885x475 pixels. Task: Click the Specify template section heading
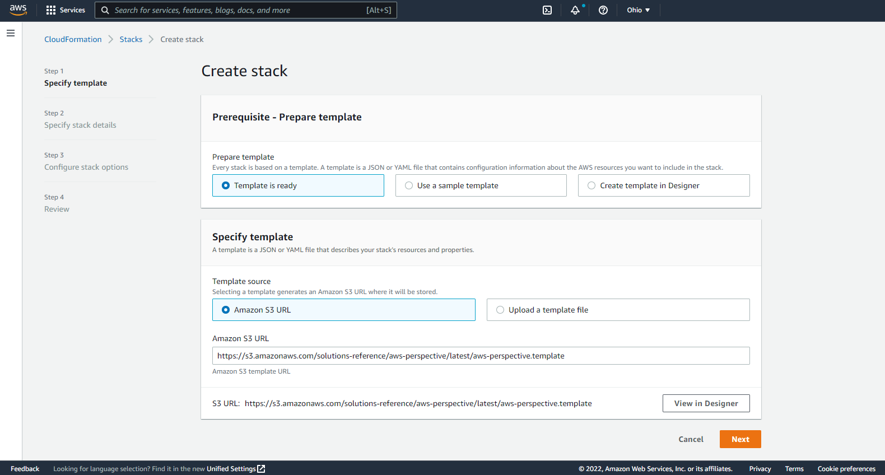[253, 237]
